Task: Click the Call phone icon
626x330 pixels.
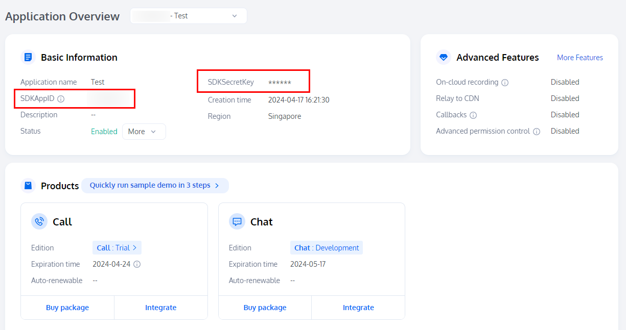Action: pyautogui.click(x=39, y=221)
